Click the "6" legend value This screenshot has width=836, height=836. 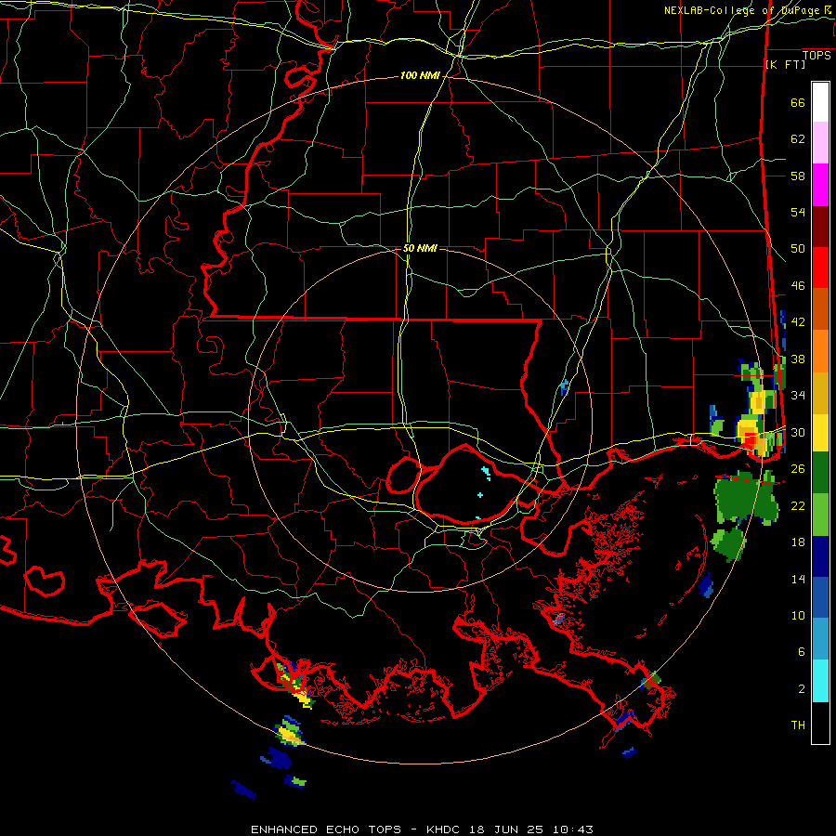click(x=802, y=652)
